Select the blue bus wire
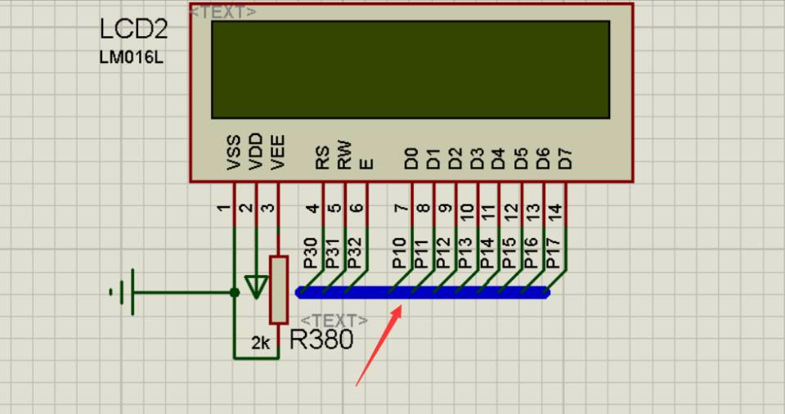Screen dimensions: 785x414 423,292
